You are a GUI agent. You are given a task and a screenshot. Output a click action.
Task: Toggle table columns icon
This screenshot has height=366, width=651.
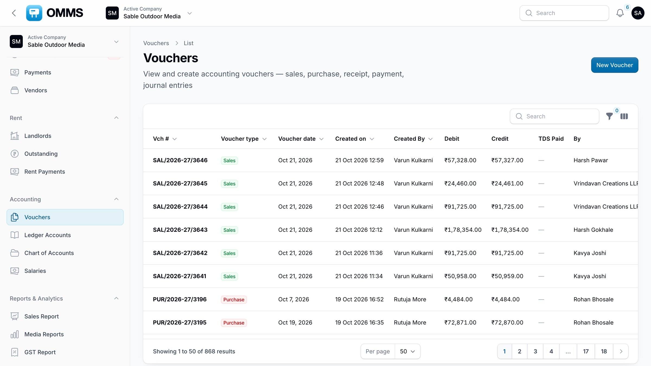coord(624,116)
